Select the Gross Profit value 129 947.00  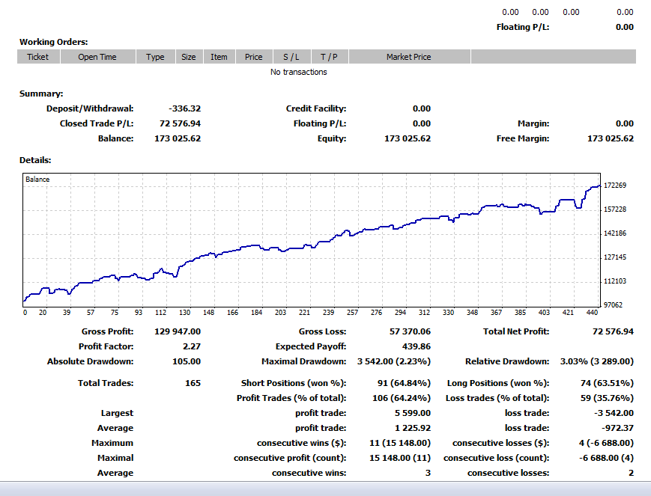[175, 331]
